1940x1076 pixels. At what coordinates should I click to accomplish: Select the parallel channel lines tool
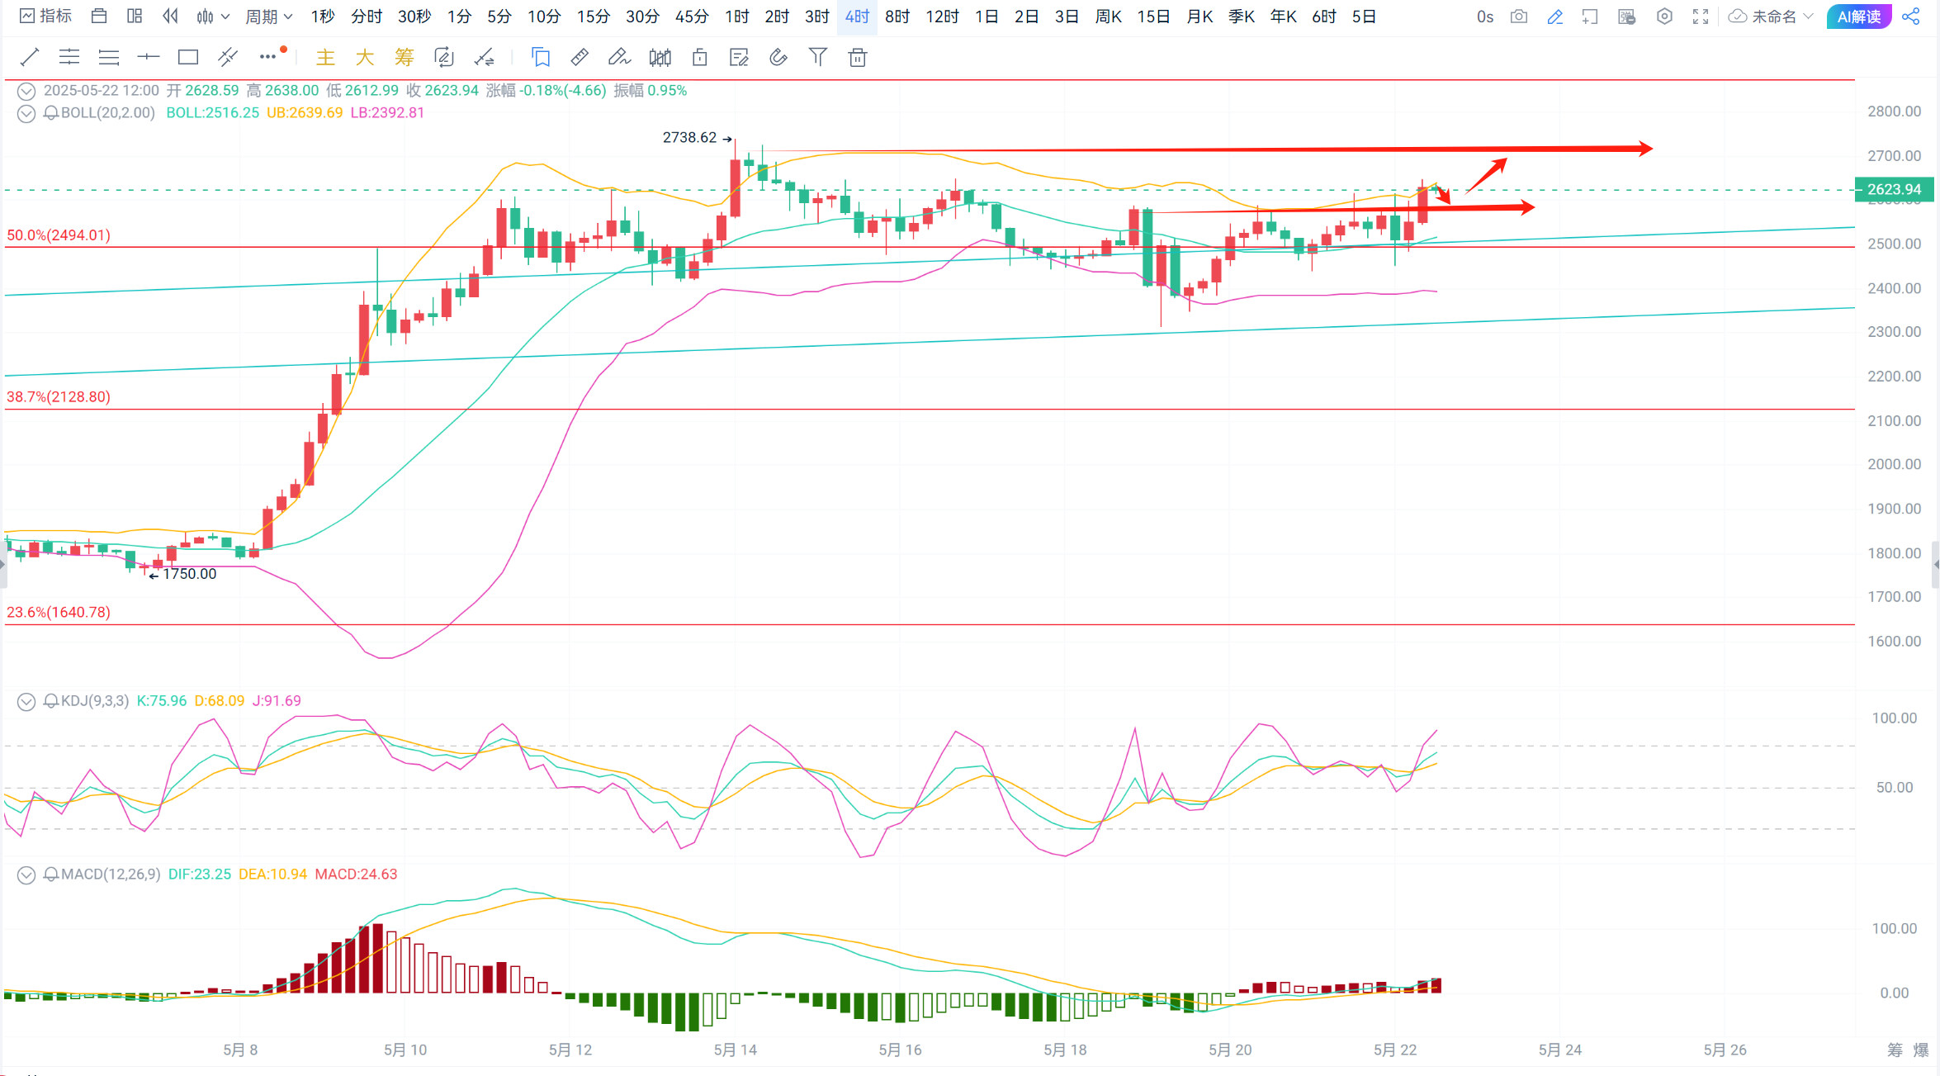pyautogui.click(x=69, y=57)
